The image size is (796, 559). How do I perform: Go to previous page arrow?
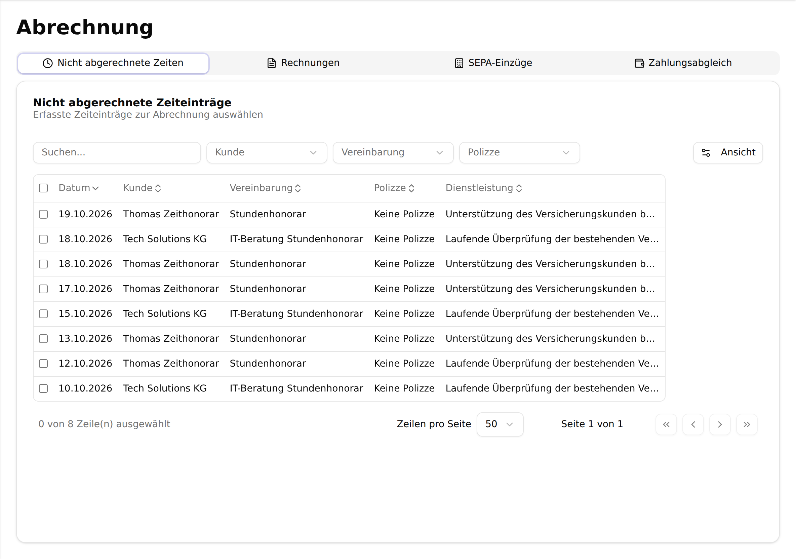[693, 424]
